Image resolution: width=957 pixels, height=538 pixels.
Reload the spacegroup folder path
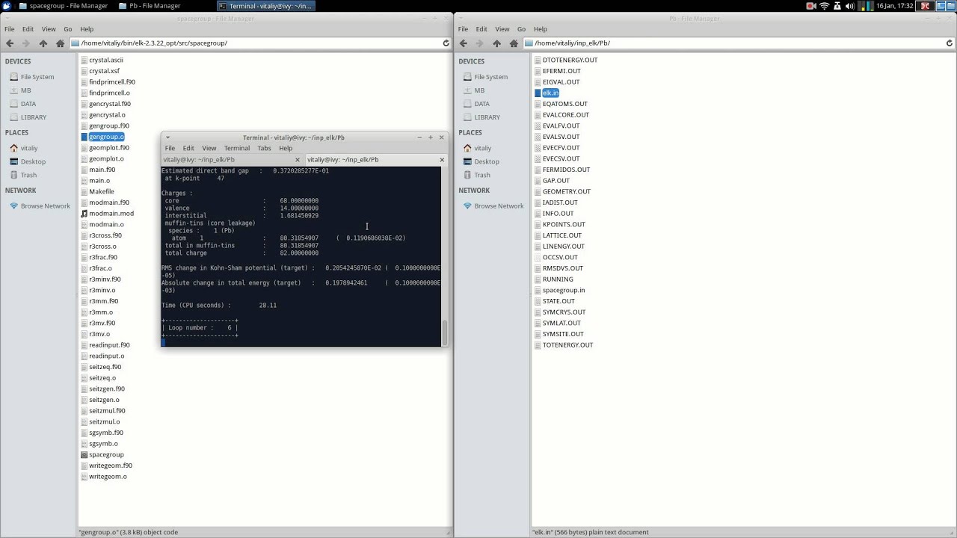point(446,43)
